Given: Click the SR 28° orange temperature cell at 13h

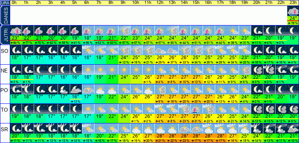Looking at the screenshot, I should 172,136.
